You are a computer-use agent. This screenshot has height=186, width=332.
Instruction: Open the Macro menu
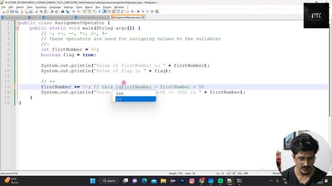coord(89,7)
